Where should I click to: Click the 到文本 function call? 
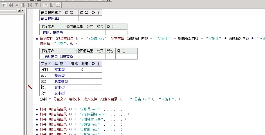tap(75, 99)
